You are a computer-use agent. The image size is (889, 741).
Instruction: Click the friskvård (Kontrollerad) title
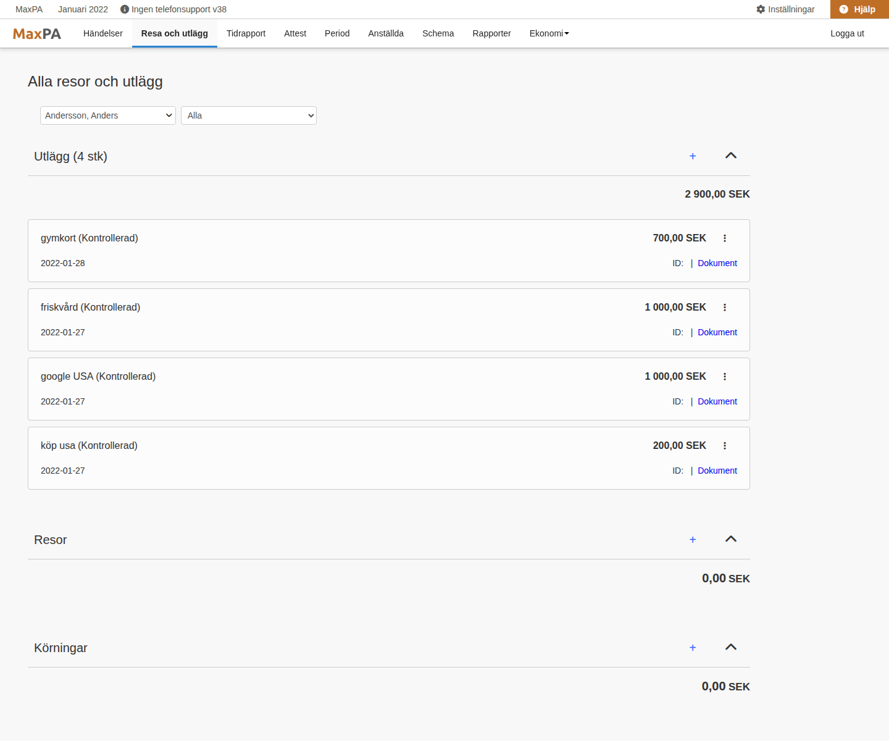(91, 308)
